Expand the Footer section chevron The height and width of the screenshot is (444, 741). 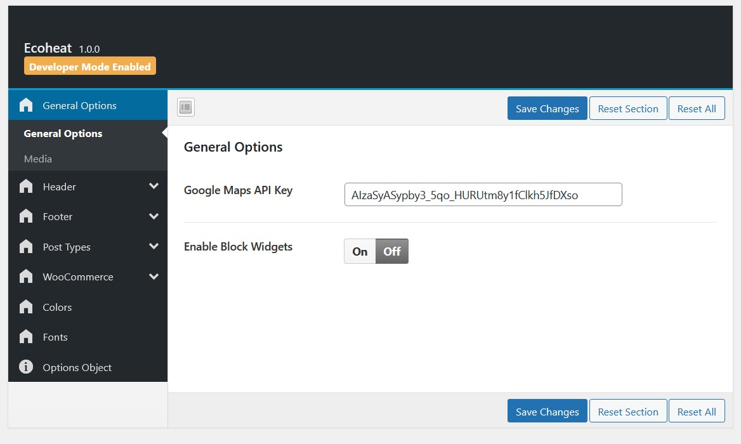(154, 216)
